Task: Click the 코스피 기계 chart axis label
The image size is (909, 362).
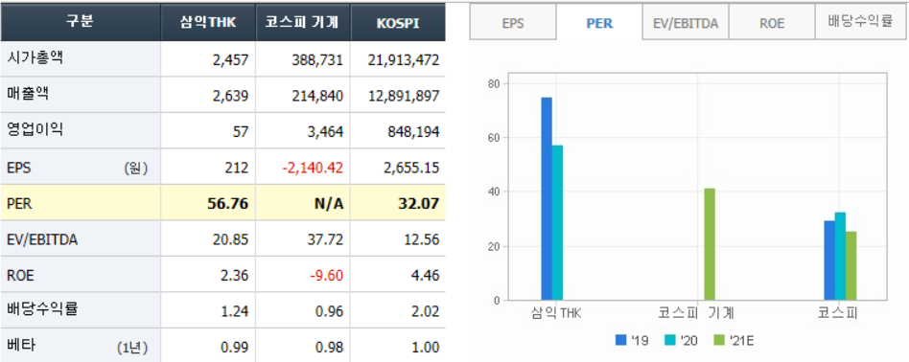Action: click(696, 314)
